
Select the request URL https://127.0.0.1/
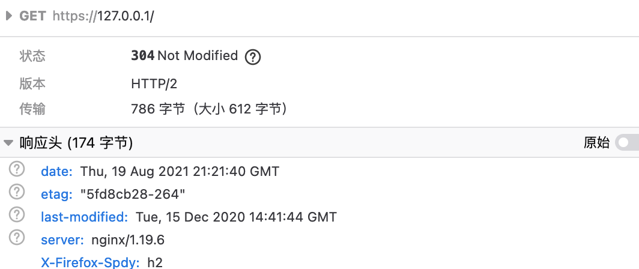point(103,16)
